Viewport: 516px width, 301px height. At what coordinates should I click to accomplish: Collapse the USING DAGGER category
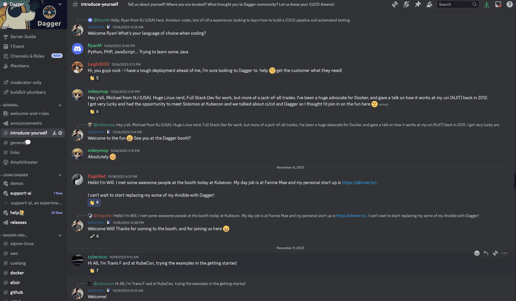[x=15, y=175]
